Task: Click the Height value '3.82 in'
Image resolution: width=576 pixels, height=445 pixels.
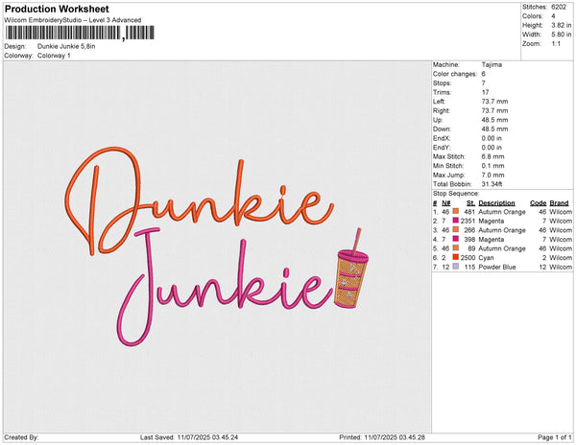Action: (562, 25)
